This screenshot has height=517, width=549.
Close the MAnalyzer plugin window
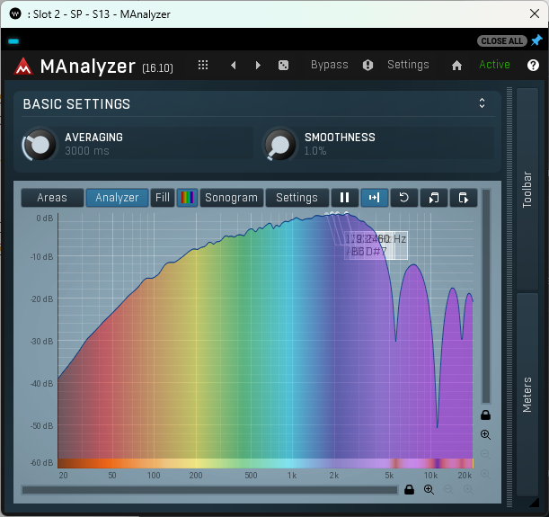535,13
